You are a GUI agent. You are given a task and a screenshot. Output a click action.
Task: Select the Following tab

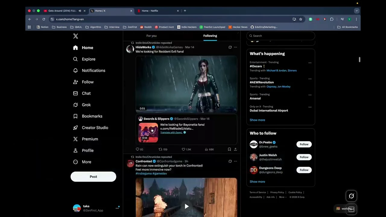coord(210,36)
